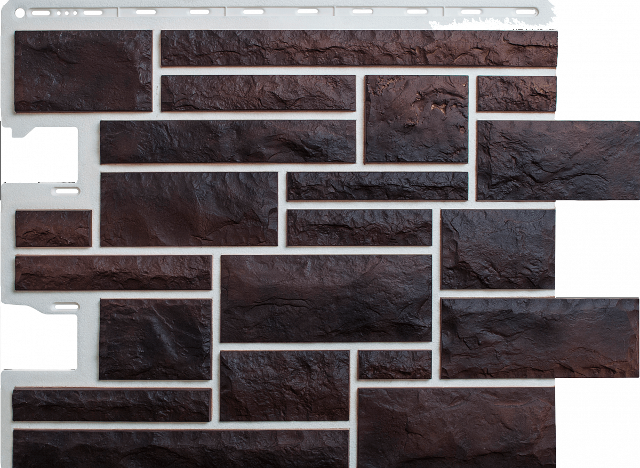640x468 pixels.
Task: Click the upper stone protruding past the right edge
Action: click(x=558, y=160)
